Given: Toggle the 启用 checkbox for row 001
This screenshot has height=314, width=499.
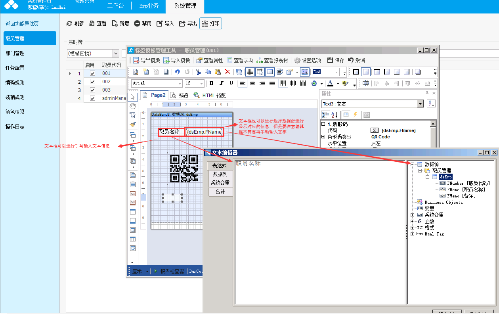Looking at the screenshot, I should pyautogui.click(x=92, y=73).
